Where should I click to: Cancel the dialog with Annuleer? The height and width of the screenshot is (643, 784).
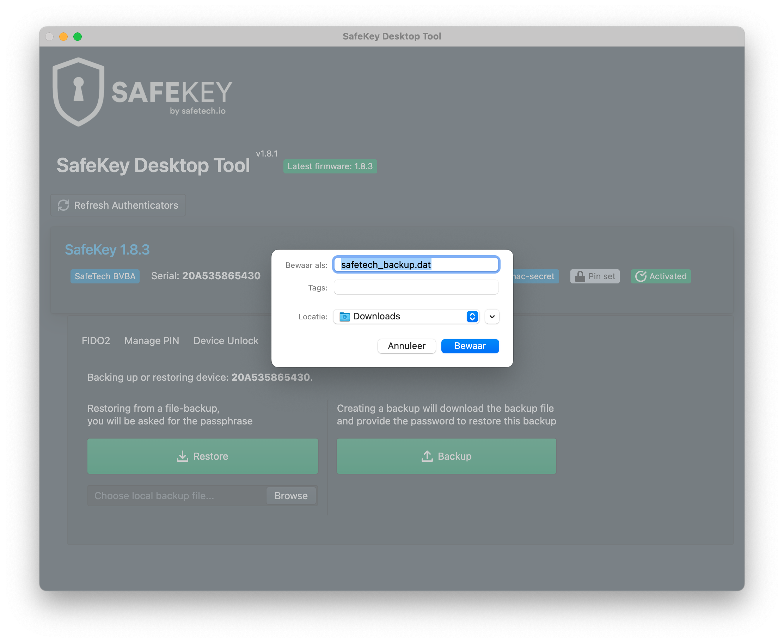click(406, 346)
